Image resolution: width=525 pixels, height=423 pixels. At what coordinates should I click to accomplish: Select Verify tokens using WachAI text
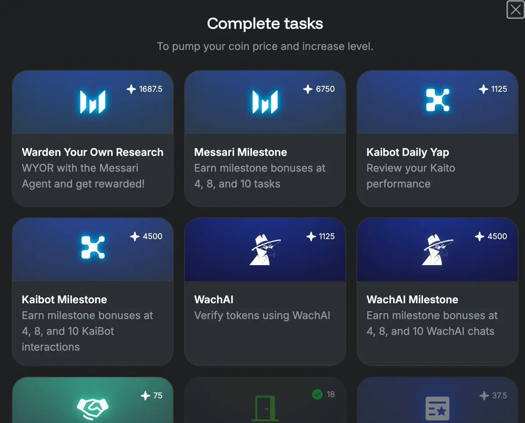point(262,315)
